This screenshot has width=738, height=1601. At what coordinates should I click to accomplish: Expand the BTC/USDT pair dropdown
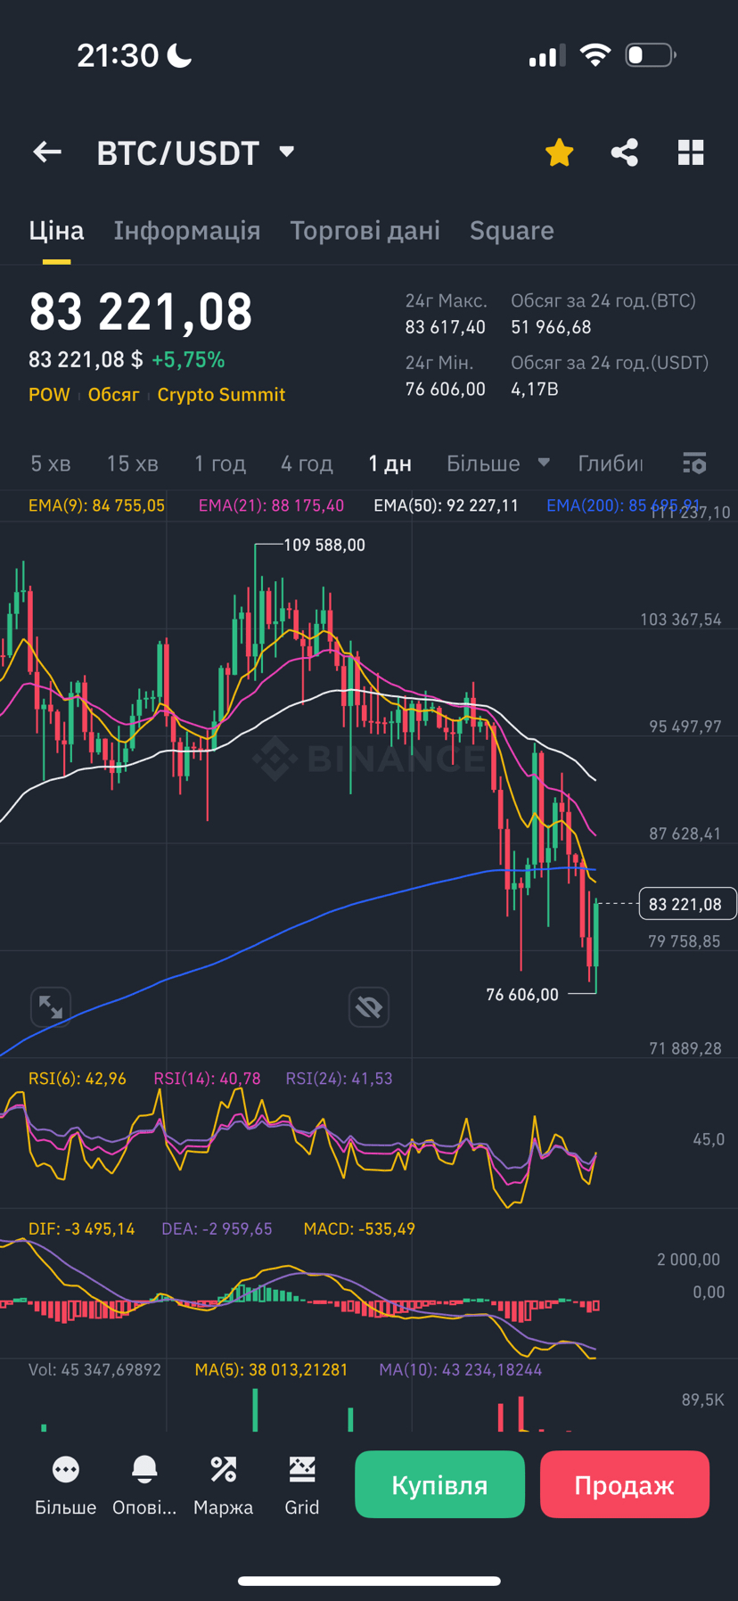click(x=286, y=152)
